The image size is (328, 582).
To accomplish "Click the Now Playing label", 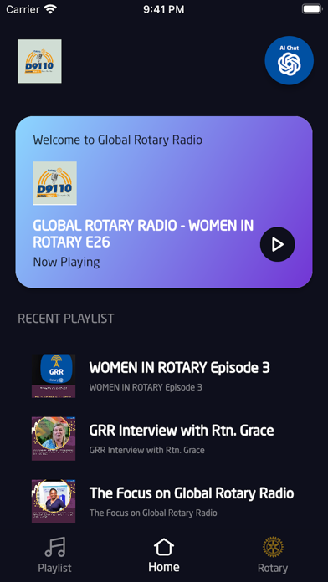I will 66,262.
